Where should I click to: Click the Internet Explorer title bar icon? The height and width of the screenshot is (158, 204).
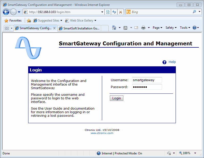click(x=5, y=5)
